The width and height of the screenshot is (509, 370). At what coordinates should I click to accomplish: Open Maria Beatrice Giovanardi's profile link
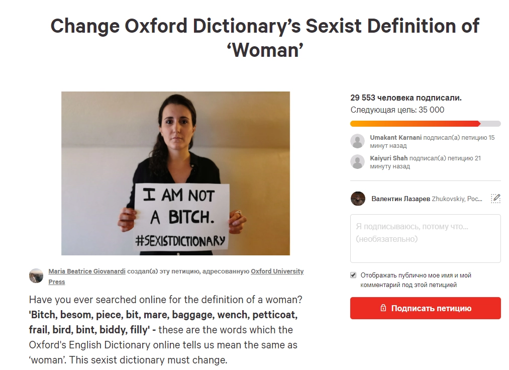pyautogui.click(x=87, y=271)
